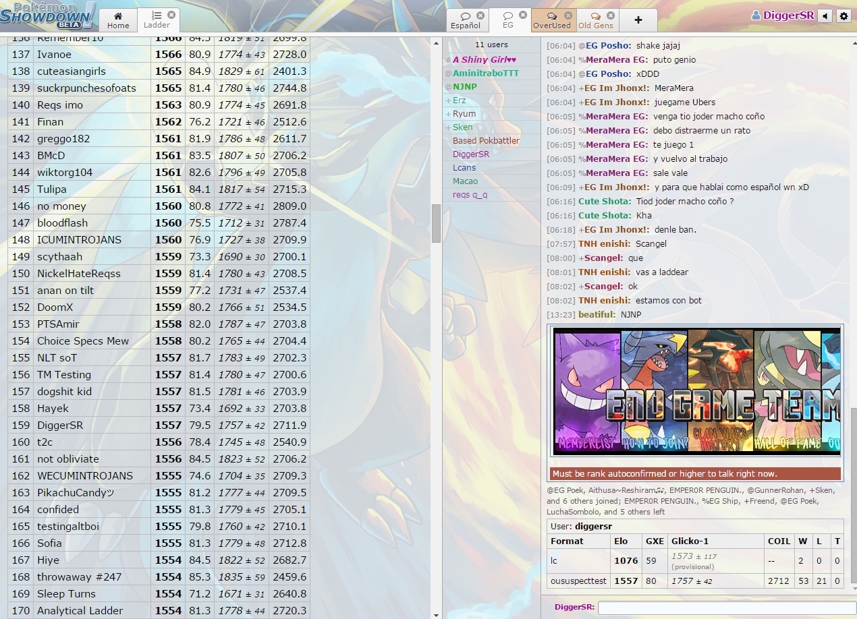Open Clan Wars History banner panel

click(x=720, y=391)
